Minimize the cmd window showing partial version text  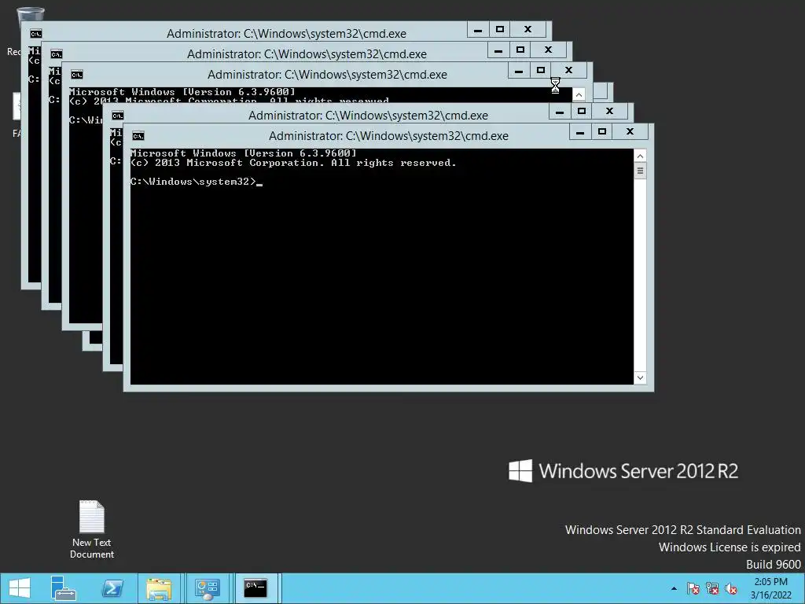[519, 70]
